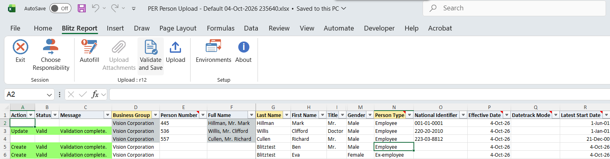This screenshot has width=610, height=159.
Task: Select Person Type cell Ex-employee
Action: point(394,155)
